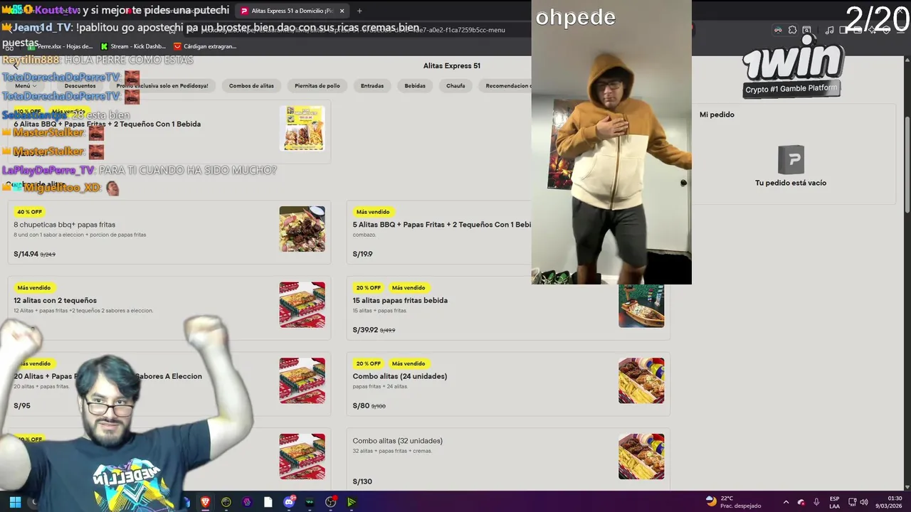The height and width of the screenshot is (512, 911).
Task: Click the sidebar panel toolbar icon
Action: point(844,30)
